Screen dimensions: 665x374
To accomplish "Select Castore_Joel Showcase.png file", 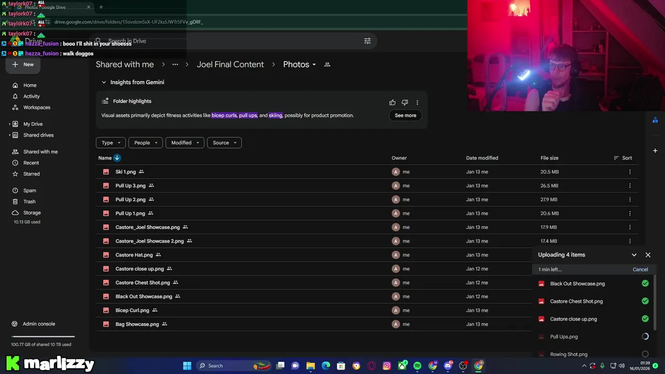I will click(366, 227).
